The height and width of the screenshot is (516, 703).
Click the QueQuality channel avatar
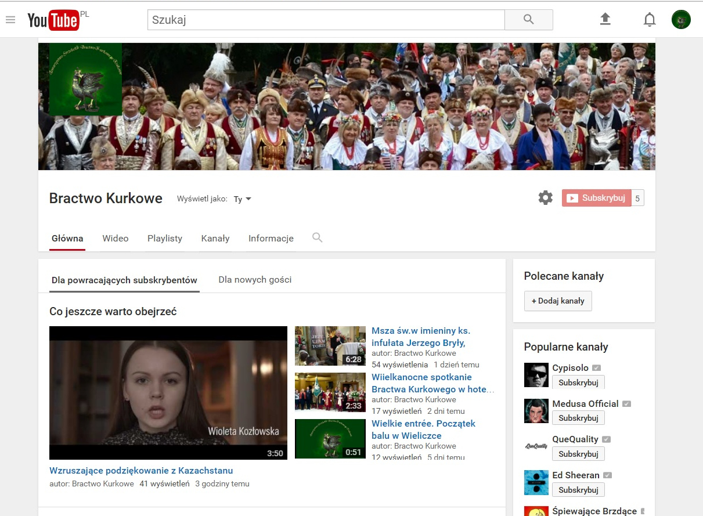536,447
